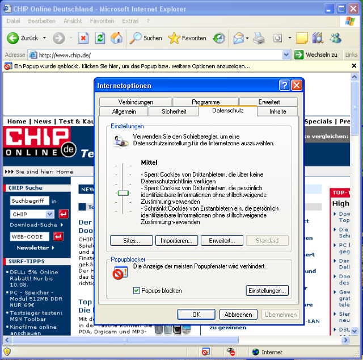Click the grey forward arrow icon
The width and height of the screenshot is (363, 360).
click(59, 38)
